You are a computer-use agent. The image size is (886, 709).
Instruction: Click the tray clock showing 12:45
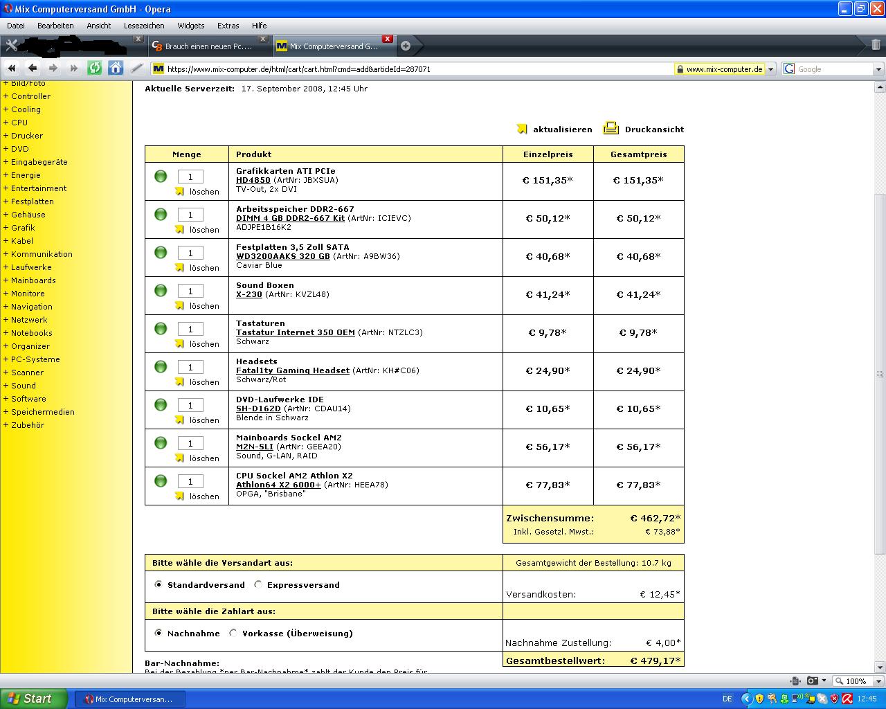(x=867, y=699)
